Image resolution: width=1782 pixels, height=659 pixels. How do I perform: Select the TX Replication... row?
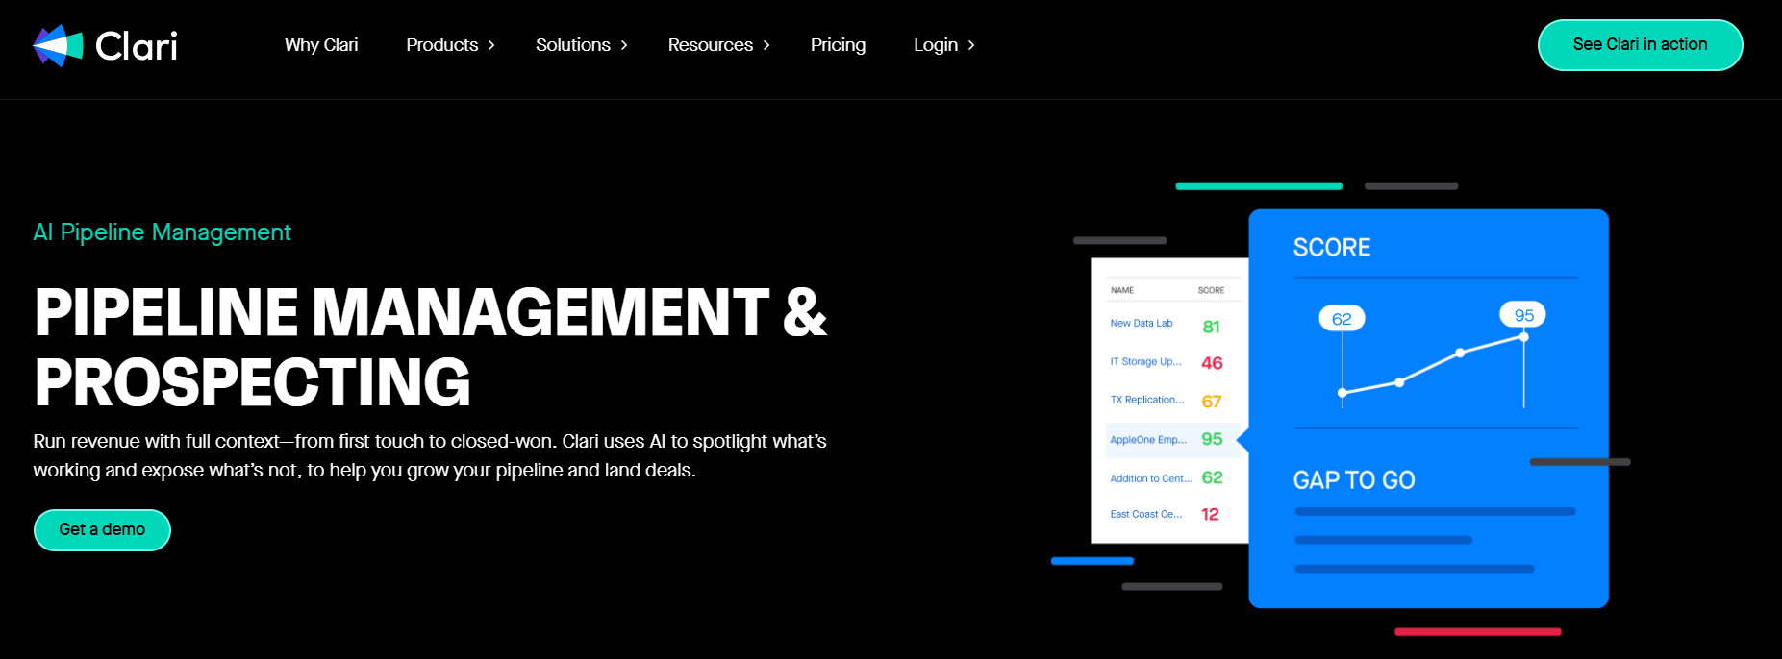pyautogui.click(x=1171, y=401)
